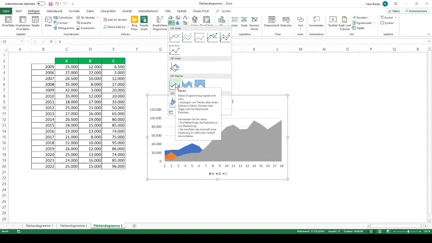Insert a Kommentar
This screenshot has width=432, height=243.
pos(317,22)
